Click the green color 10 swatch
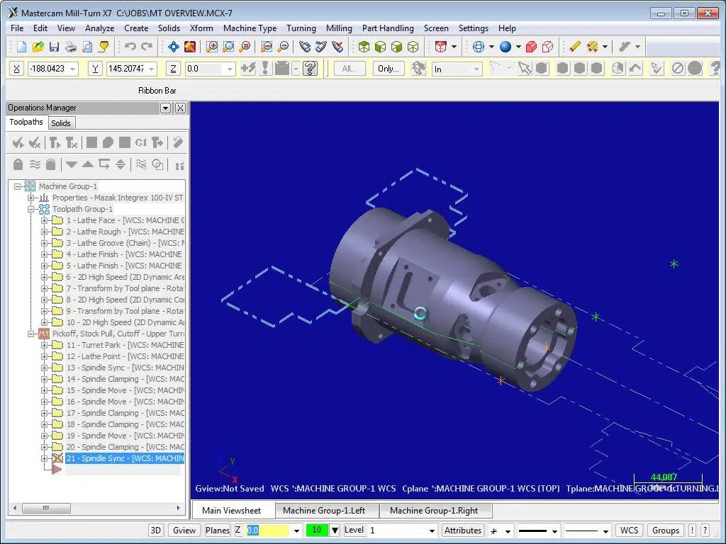Image resolution: width=726 pixels, height=544 pixels. pyautogui.click(x=317, y=530)
